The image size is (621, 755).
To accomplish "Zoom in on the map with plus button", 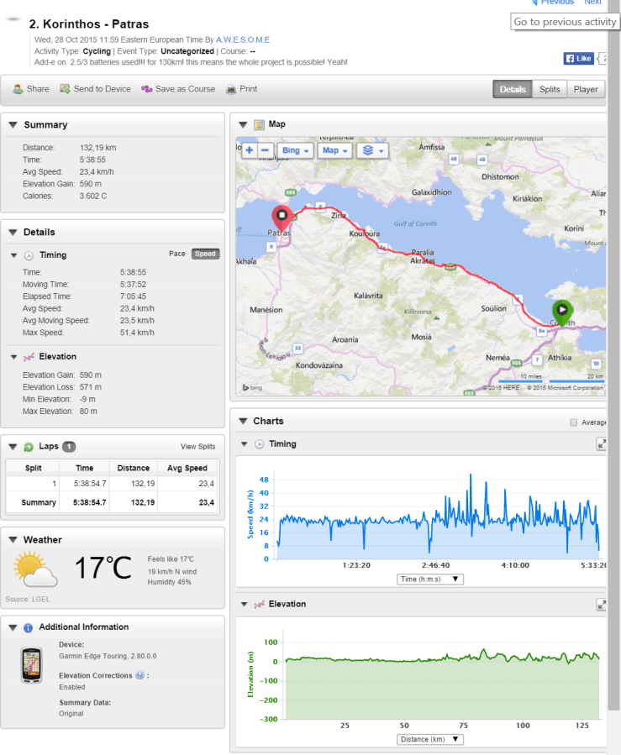I will (x=250, y=150).
